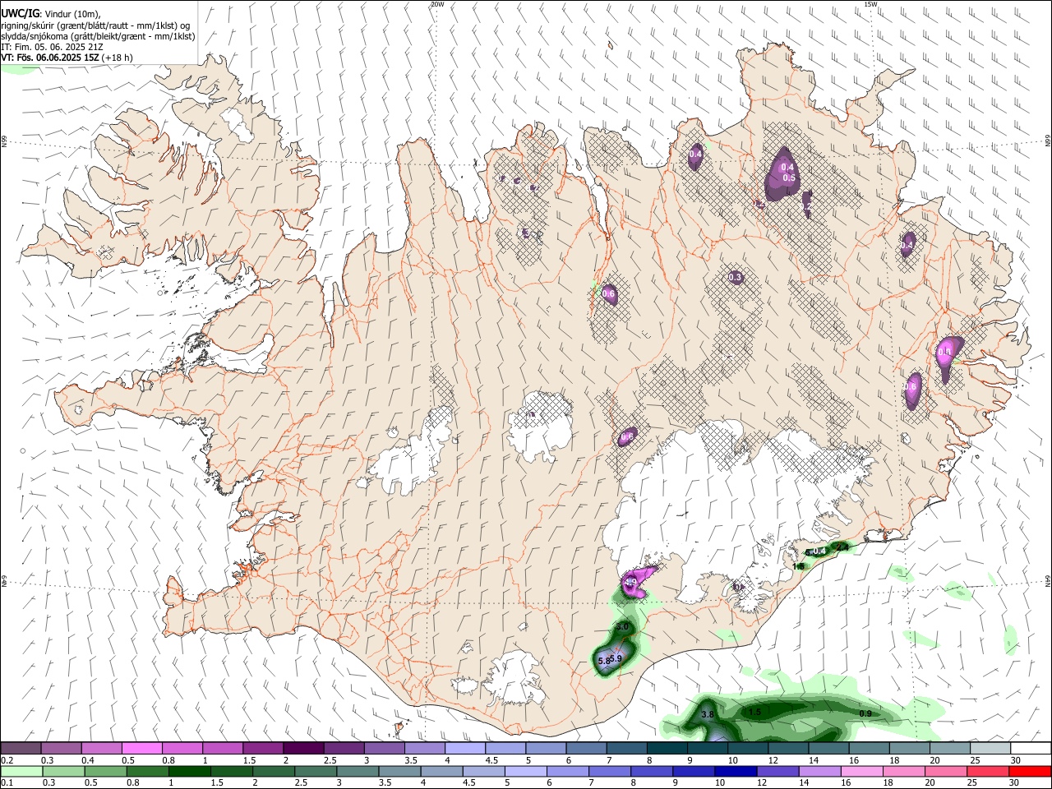
Task: Click the UWC/IG title text
Action: 20,13
